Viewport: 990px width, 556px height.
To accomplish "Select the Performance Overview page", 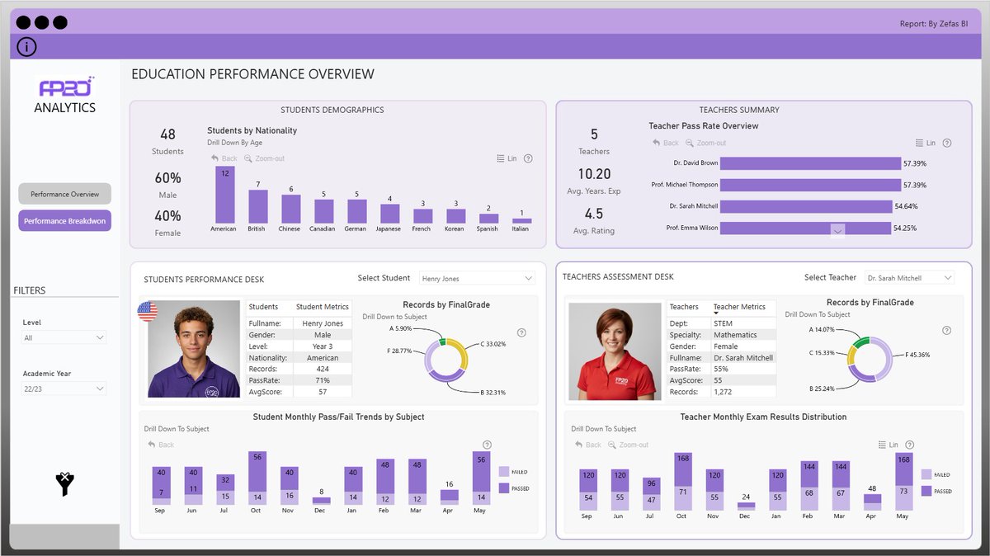I will (64, 193).
